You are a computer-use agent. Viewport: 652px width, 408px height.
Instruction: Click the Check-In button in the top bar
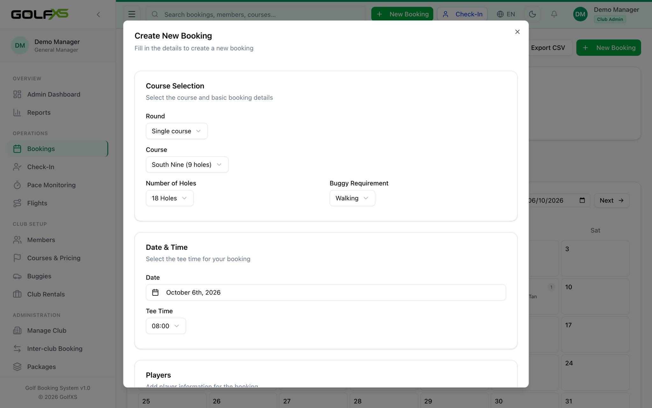pyautogui.click(x=462, y=14)
